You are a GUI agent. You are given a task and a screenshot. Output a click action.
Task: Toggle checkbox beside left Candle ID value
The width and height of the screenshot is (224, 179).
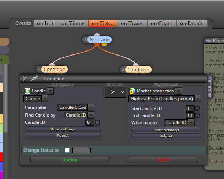coord(97,122)
